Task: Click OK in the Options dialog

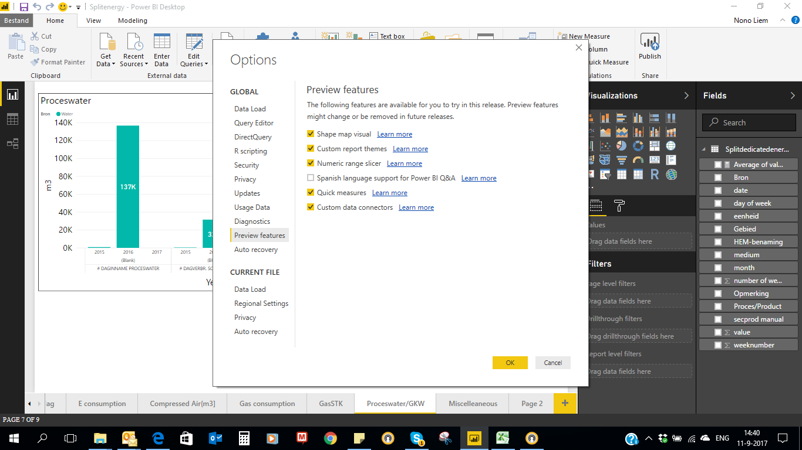Action: coord(510,363)
